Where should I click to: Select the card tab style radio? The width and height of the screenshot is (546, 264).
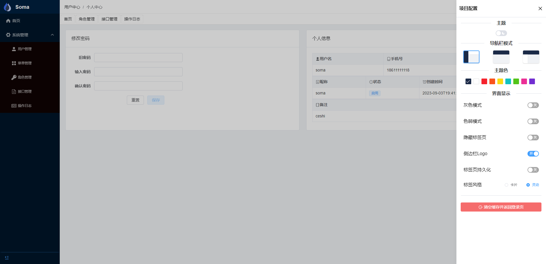(x=506, y=185)
